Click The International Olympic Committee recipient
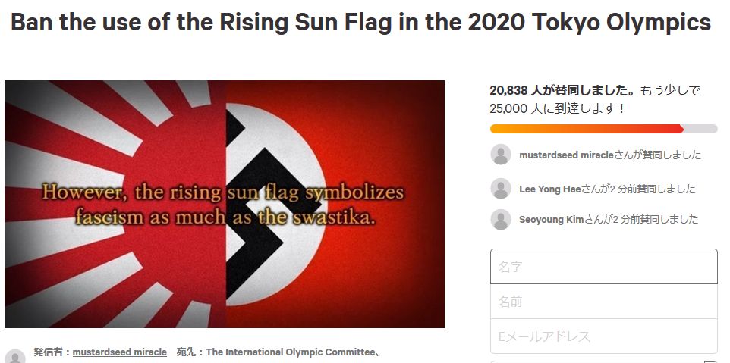Viewport: 730px width, 363px height. pyautogui.click(x=292, y=352)
